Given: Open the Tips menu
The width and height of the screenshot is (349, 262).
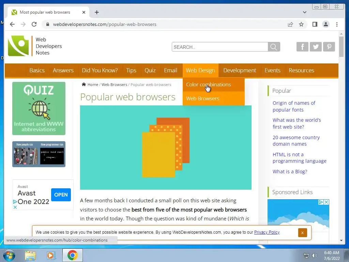Looking at the screenshot, I should (x=131, y=70).
